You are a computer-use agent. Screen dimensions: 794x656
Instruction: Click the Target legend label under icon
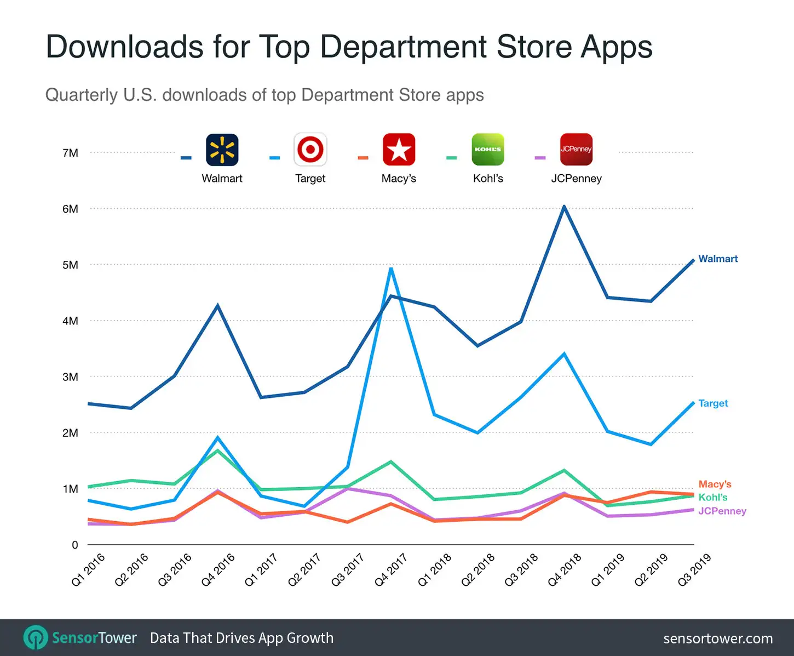coord(310,179)
